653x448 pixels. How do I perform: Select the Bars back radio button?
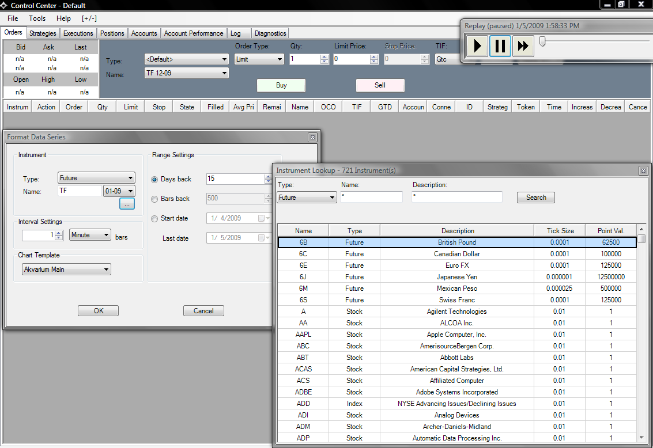(x=154, y=199)
